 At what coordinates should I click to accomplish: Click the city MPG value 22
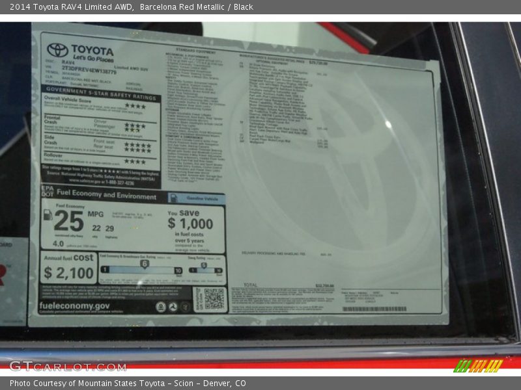point(96,228)
